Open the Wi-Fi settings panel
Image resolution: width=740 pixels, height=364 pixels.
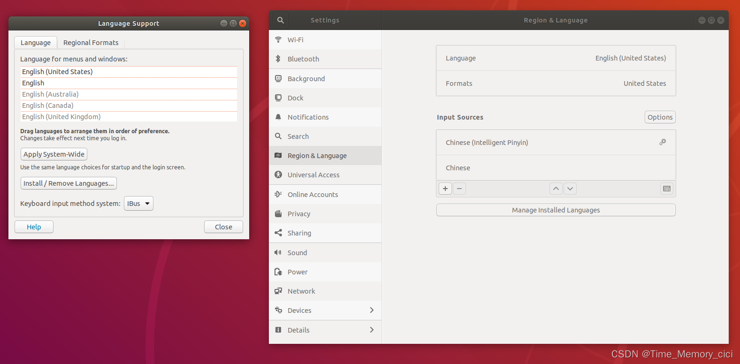coord(325,40)
